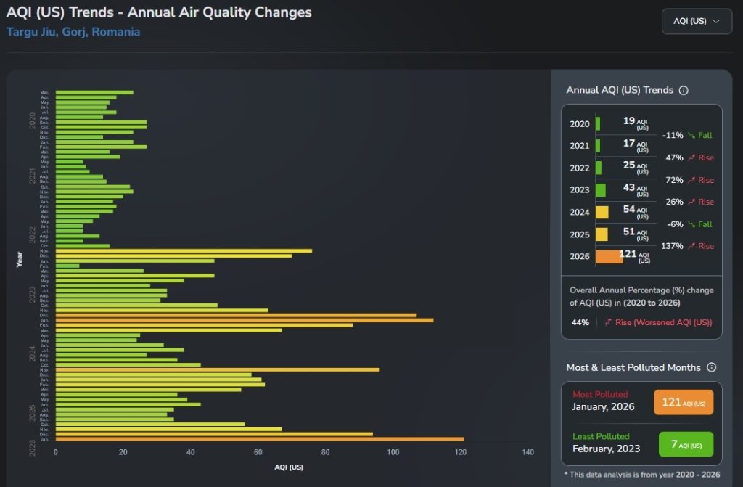Click the Rise arrow icon next to 26%
Viewport: 743px width, 487px height.
tap(691, 202)
